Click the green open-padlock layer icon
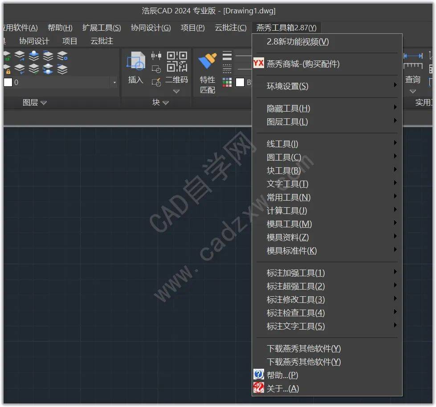The height and width of the screenshot is (407, 436). coord(7,56)
